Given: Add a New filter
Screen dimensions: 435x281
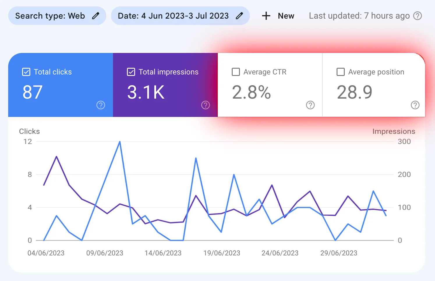Looking at the screenshot, I should point(278,16).
